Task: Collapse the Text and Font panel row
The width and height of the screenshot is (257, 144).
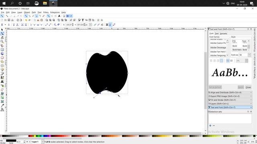Action: [230, 108]
